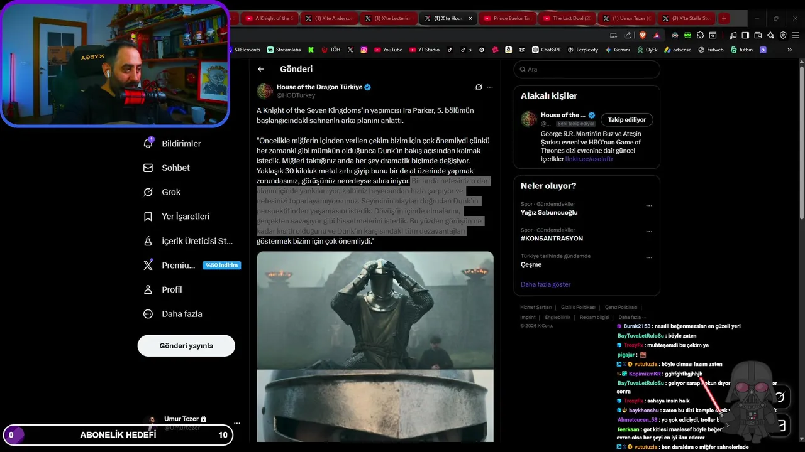Open İçerik Üreticisi Stüdyosu
The height and width of the screenshot is (452, 805).
(189, 241)
